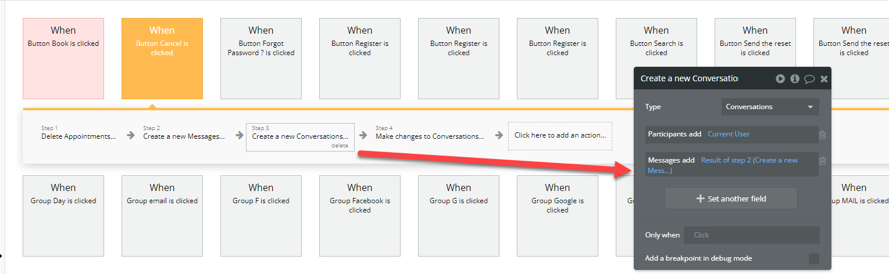Remove the Messages add field using the trash icon
Viewport: 889px width, 274px height.
[823, 161]
